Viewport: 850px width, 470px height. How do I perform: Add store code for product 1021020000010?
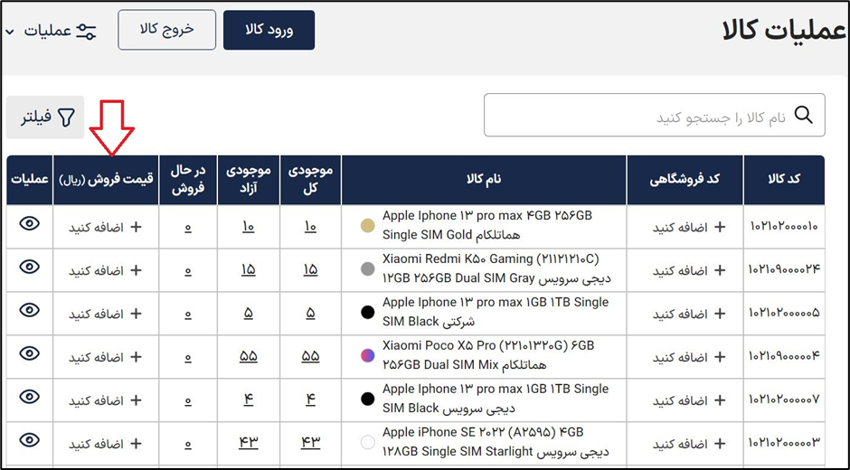[x=689, y=227]
